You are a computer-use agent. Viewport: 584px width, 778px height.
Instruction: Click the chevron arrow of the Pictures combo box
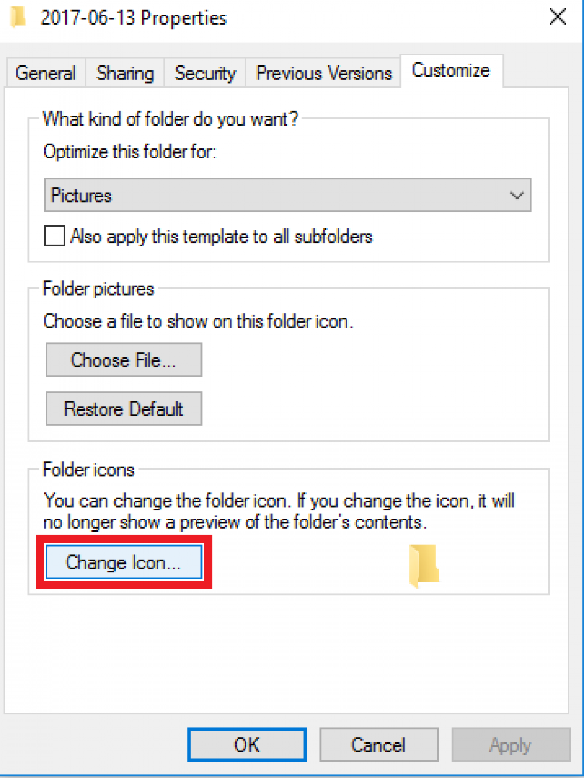pos(516,195)
